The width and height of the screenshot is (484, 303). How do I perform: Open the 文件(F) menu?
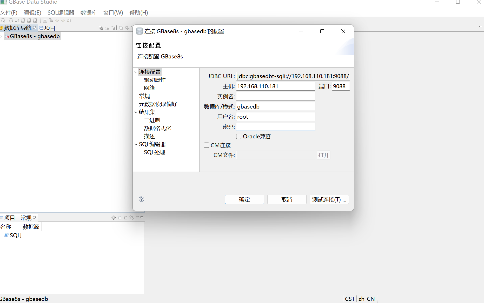click(9, 12)
